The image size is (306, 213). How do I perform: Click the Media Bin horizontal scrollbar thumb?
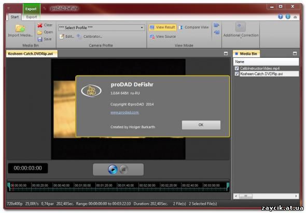point(246,196)
